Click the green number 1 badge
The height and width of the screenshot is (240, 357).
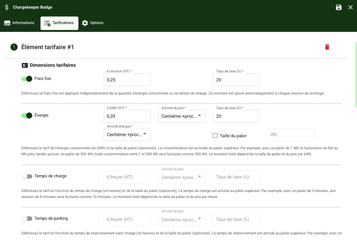pos(14,47)
